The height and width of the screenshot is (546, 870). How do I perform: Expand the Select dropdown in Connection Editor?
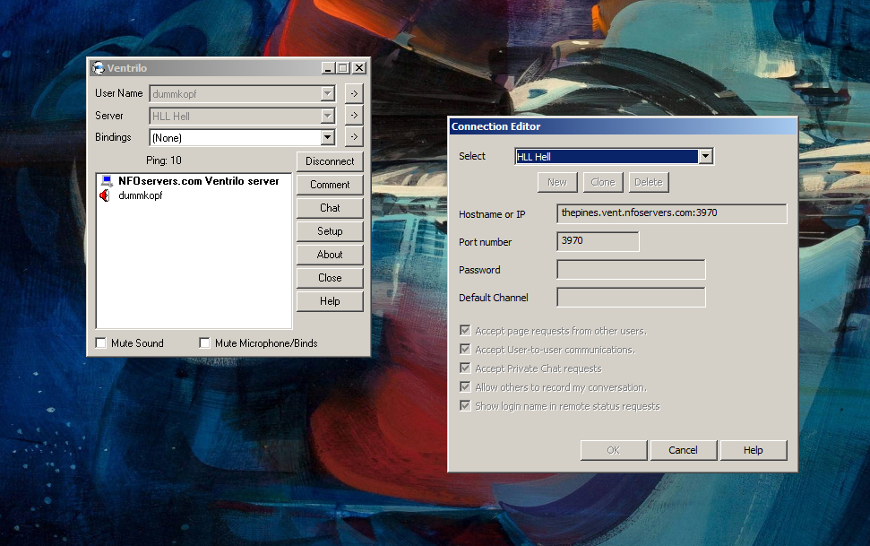(705, 157)
